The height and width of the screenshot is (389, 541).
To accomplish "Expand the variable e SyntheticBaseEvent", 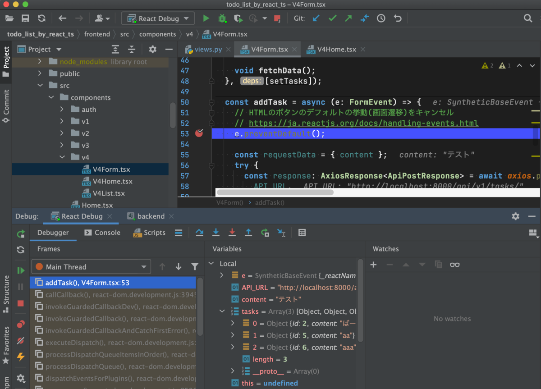I will [221, 275].
